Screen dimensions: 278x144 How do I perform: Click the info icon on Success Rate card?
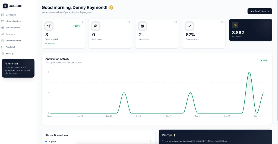point(222,22)
